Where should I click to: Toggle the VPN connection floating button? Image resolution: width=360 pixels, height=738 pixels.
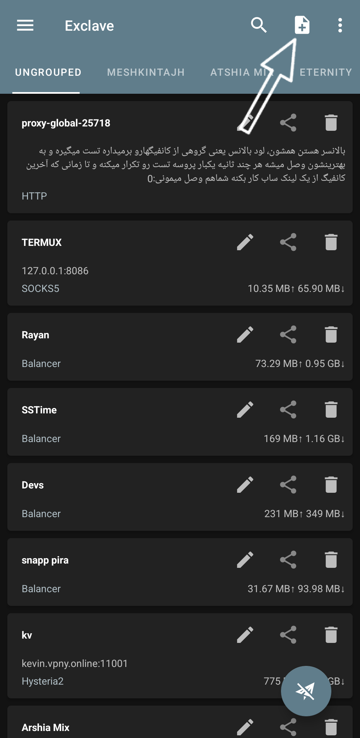[306, 691]
